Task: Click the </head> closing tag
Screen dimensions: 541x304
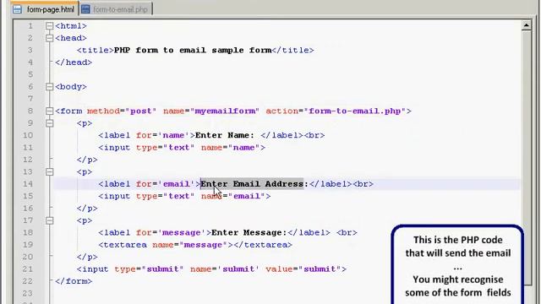Action: click(74, 62)
